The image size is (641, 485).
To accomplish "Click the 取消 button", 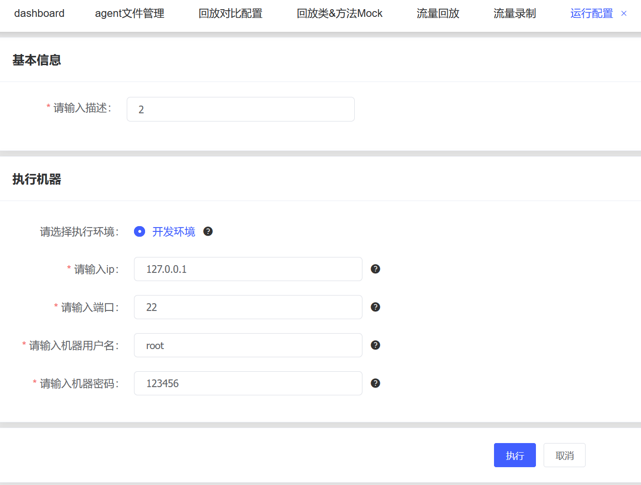I will click(564, 455).
